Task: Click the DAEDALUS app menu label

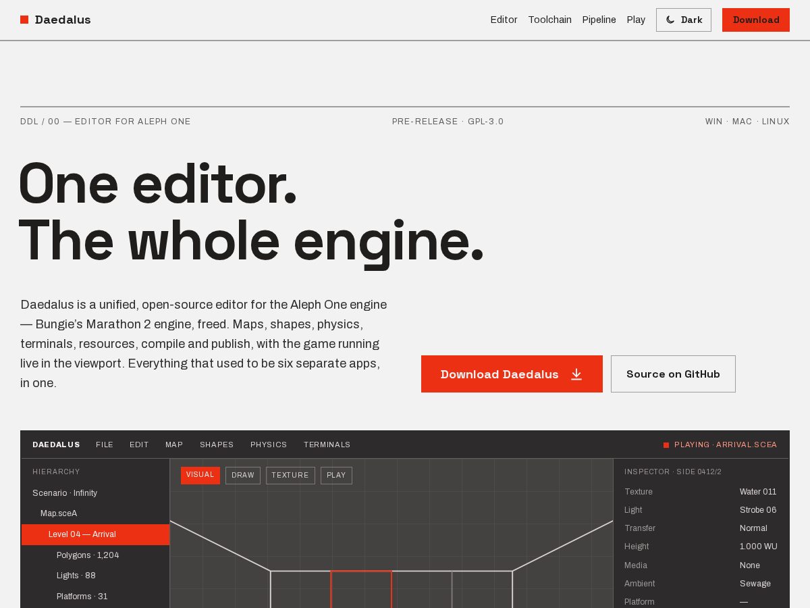Action: (56, 445)
